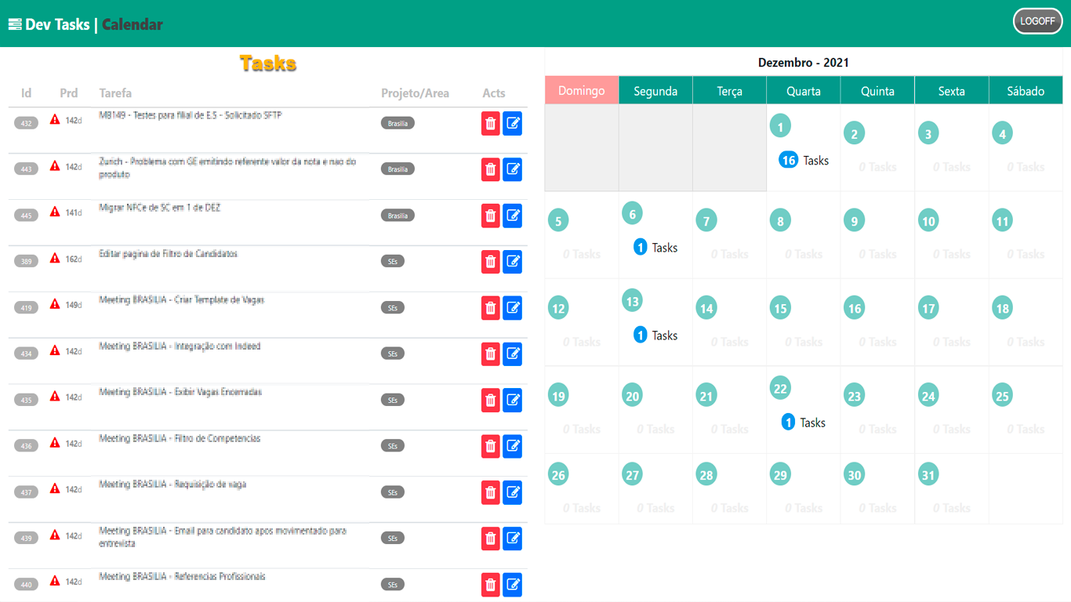Edit task 437 Requisição de vaga

pyautogui.click(x=512, y=493)
